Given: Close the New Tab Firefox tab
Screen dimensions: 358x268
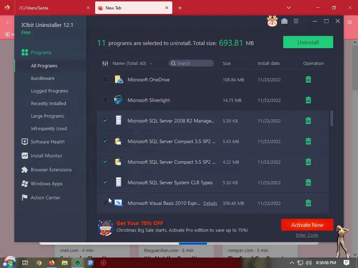Looking at the screenshot, I should (167, 8).
